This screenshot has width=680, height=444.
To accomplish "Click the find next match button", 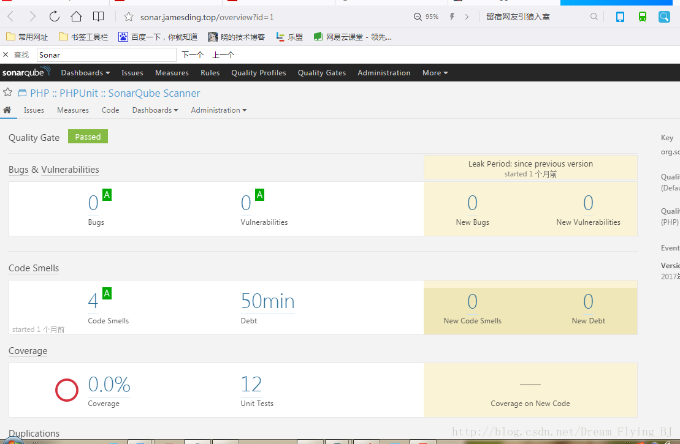I will (193, 55).
